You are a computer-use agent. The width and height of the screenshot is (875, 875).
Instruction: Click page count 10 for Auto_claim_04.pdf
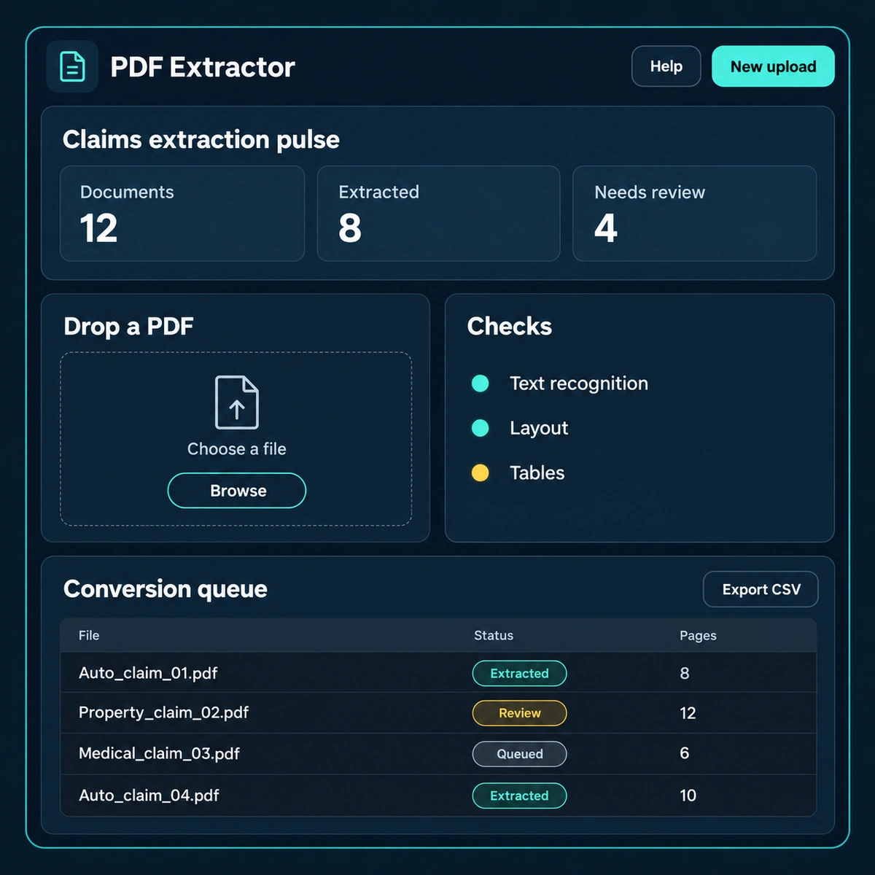[x=688, y=796]
